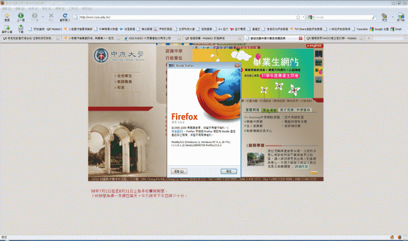Click the blue Reload page icon
Screen dimensions: 408x241
point(65,17)
